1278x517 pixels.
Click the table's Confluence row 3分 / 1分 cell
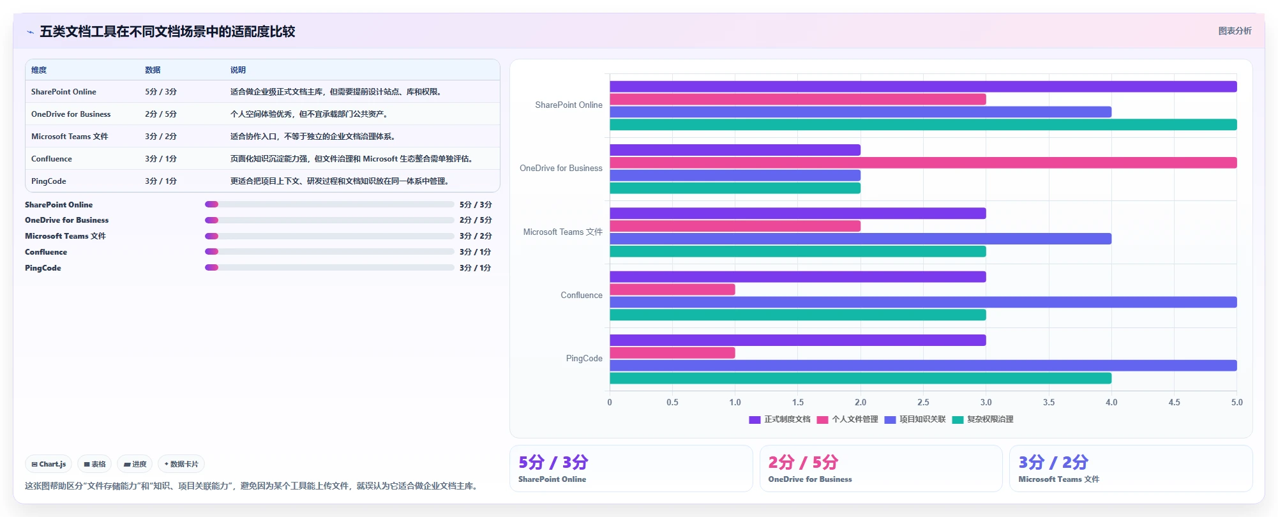(x=161, y=159)
